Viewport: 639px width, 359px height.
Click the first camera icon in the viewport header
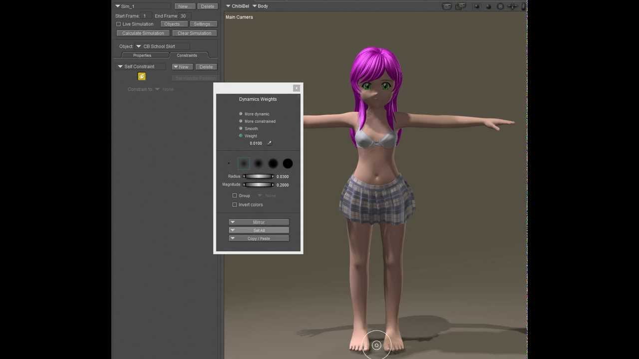pos(447,6)
